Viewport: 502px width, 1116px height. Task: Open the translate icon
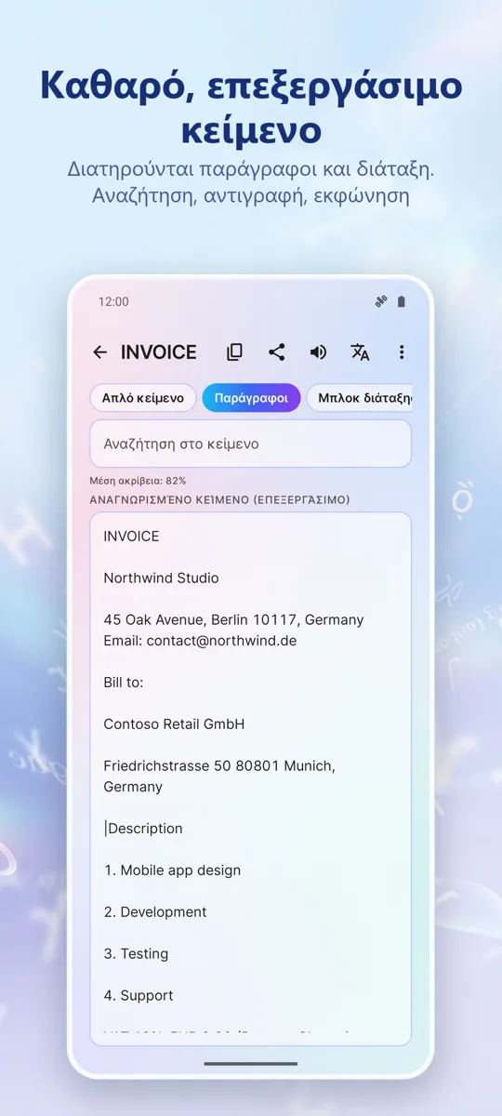[360, 352]
